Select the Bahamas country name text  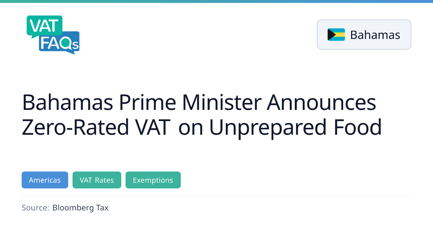tap(375, 35)
